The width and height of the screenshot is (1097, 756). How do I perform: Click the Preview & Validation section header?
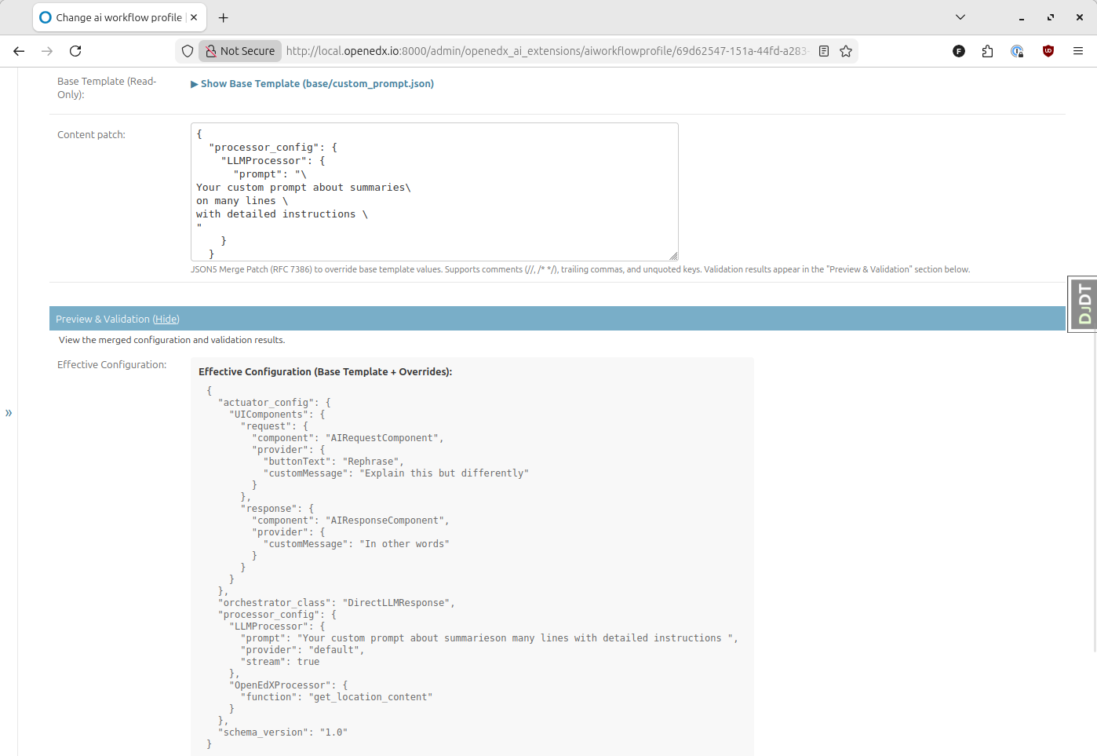pos(557,319)
